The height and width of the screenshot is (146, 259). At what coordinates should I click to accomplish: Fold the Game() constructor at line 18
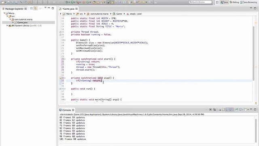point(65,40)
